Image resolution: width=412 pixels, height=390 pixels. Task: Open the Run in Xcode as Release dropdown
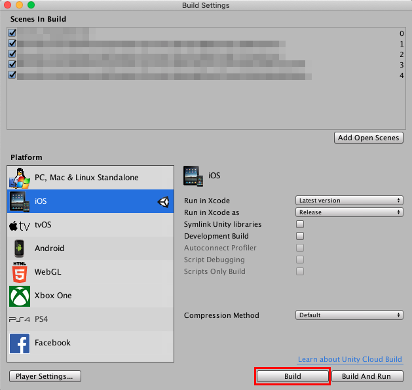coord(349,212)
